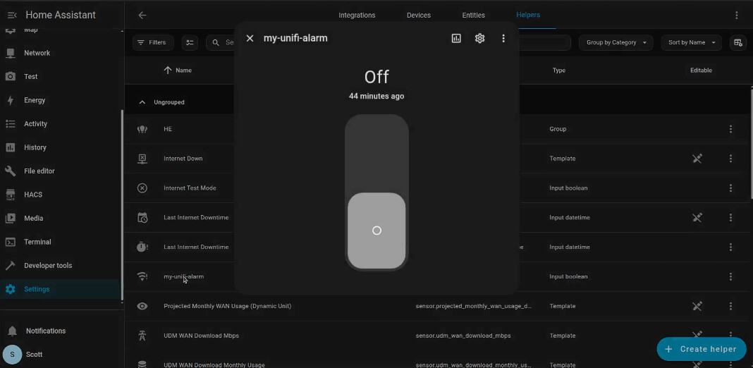Image resolution: width=753 pixels, height=368 pixels.
Task: Open Sort by Name dropdown
Action: click(x=691, y=43)
